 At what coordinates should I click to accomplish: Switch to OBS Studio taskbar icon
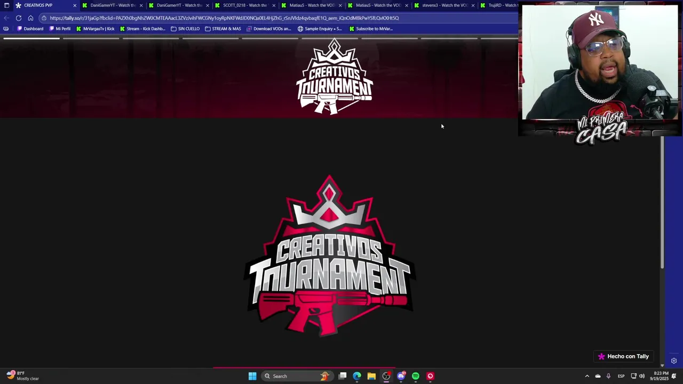[386, 376]
